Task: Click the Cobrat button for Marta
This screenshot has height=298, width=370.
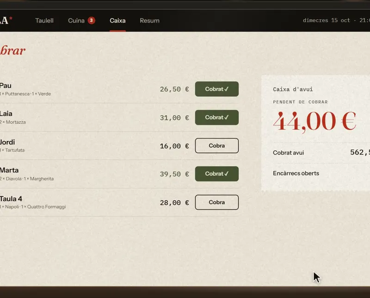Action: pyautogui.click(x=216, y=174)
